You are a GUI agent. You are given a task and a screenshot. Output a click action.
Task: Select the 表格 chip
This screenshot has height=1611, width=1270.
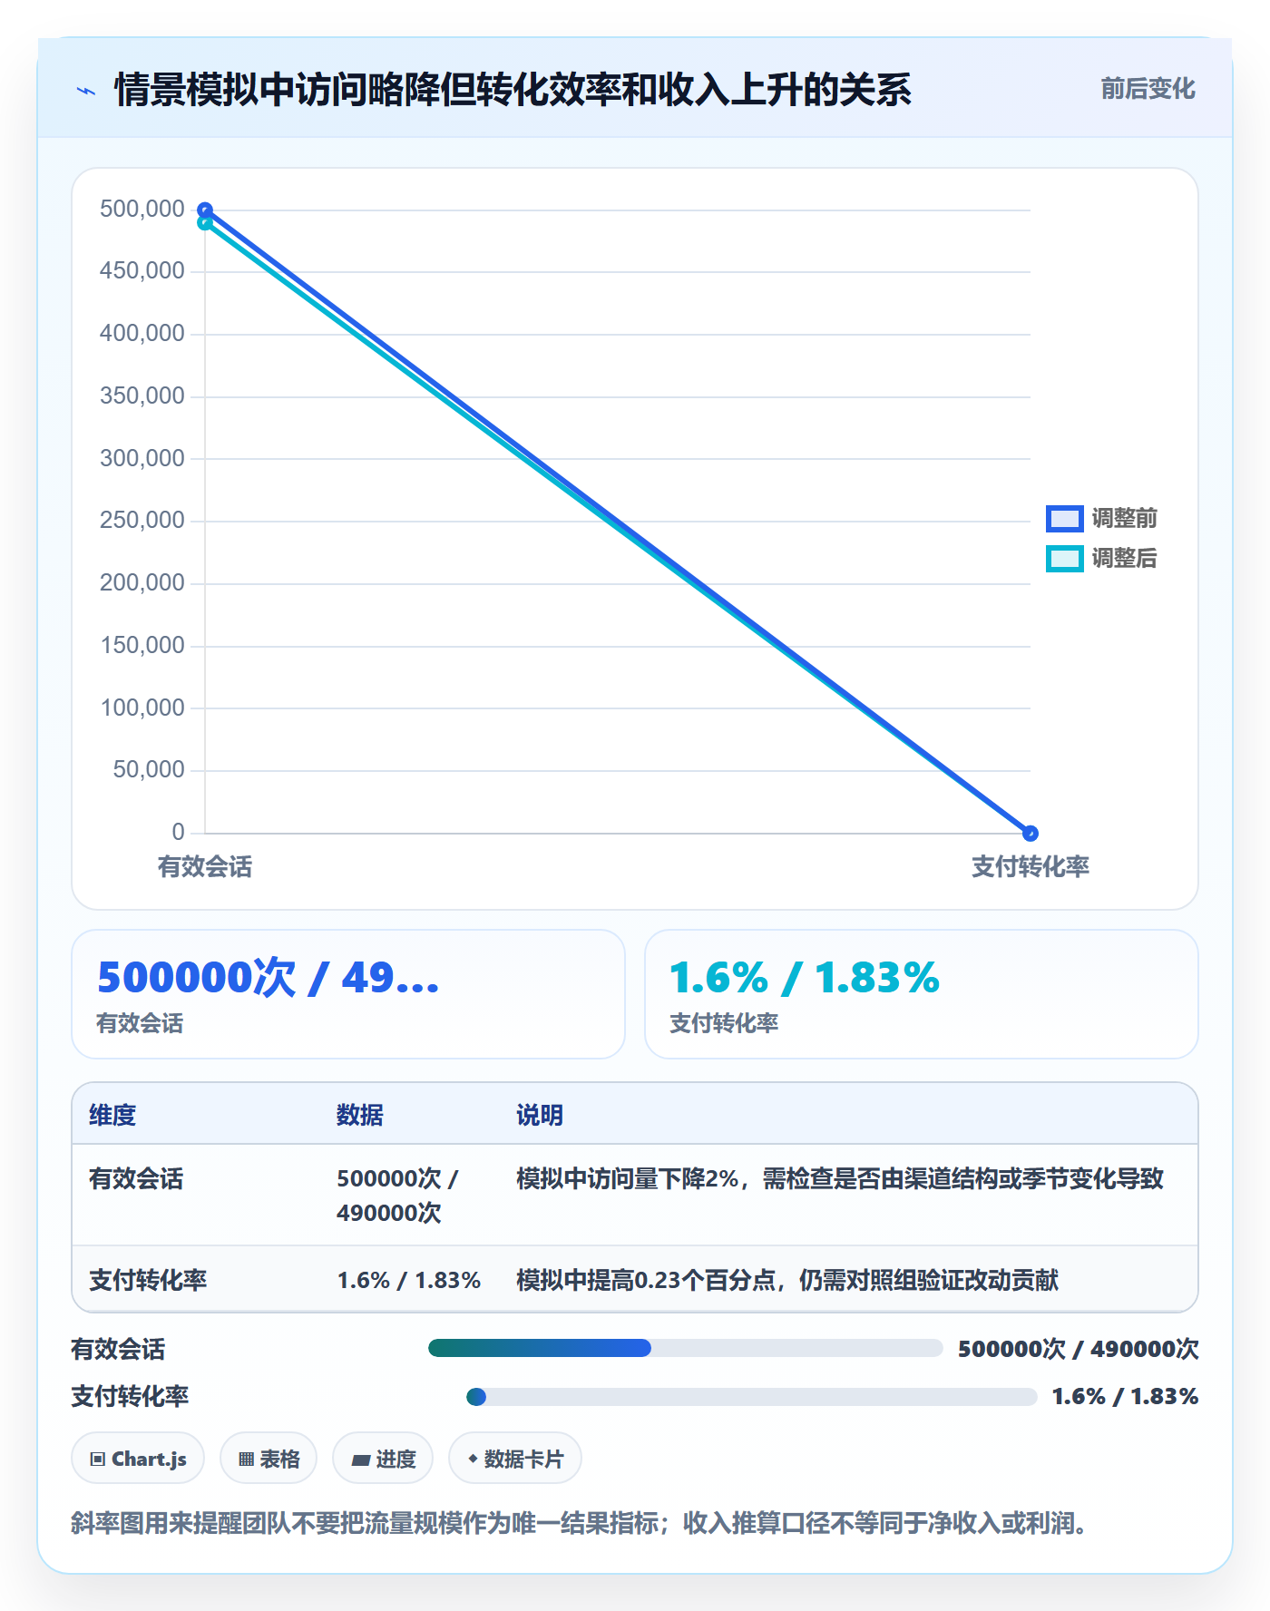coord(269,1459)
